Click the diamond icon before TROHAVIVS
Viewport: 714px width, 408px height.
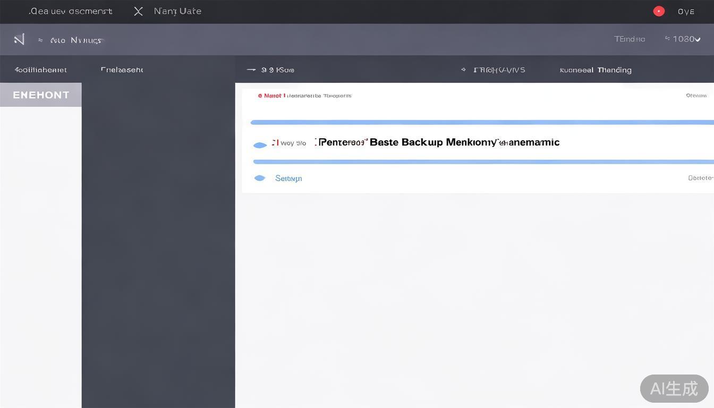(463, 70)
